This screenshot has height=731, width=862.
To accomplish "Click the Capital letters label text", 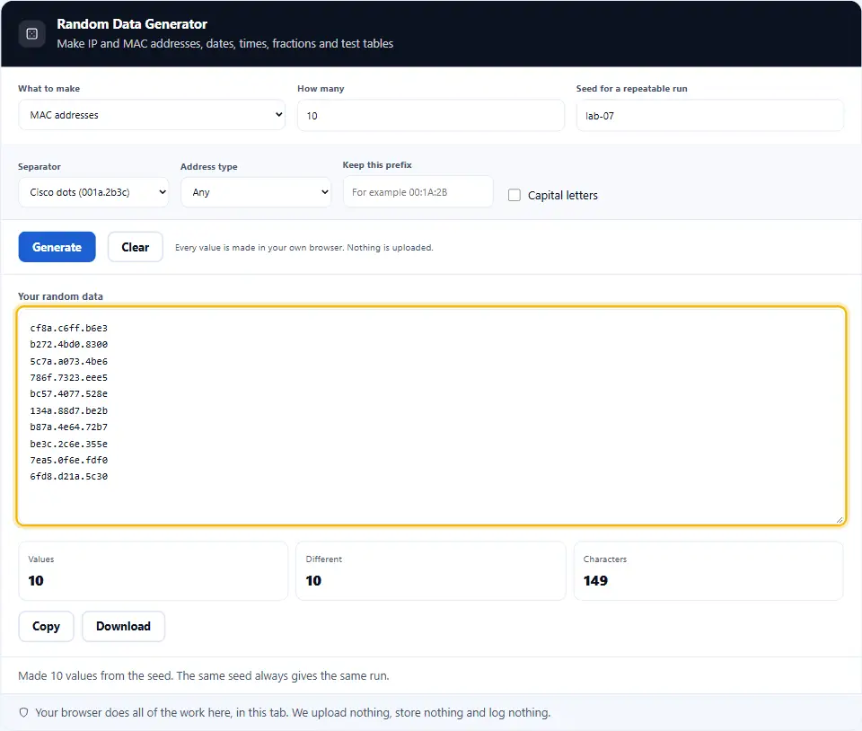I will point(562,195).
